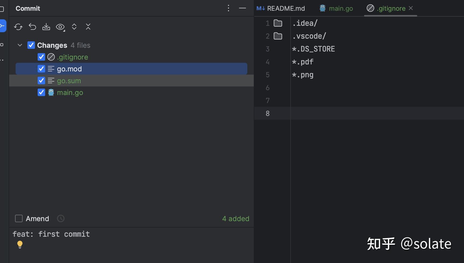
Task: Click the commit message text field
Action: point(132,245)
